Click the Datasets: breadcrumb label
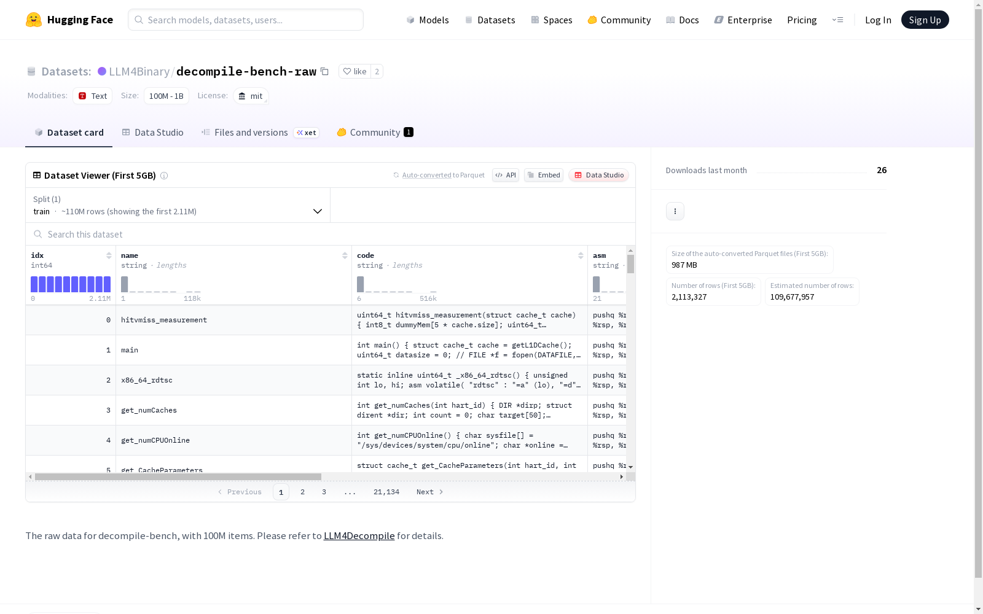Image resolution: width=983 pixels, height=614 pixels. [66, 71]
